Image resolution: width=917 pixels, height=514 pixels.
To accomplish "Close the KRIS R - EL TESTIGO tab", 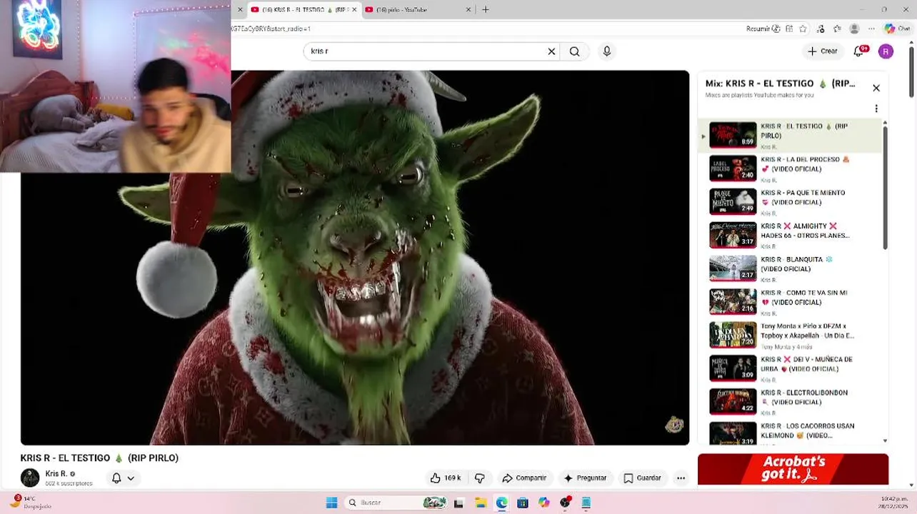I will tap(354, 9).
